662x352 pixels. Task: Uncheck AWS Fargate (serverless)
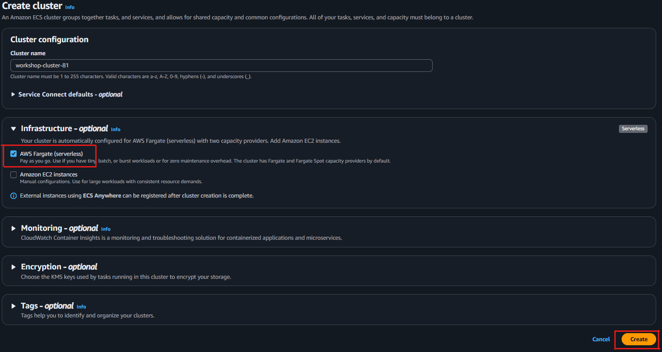(x=13, y=154)
